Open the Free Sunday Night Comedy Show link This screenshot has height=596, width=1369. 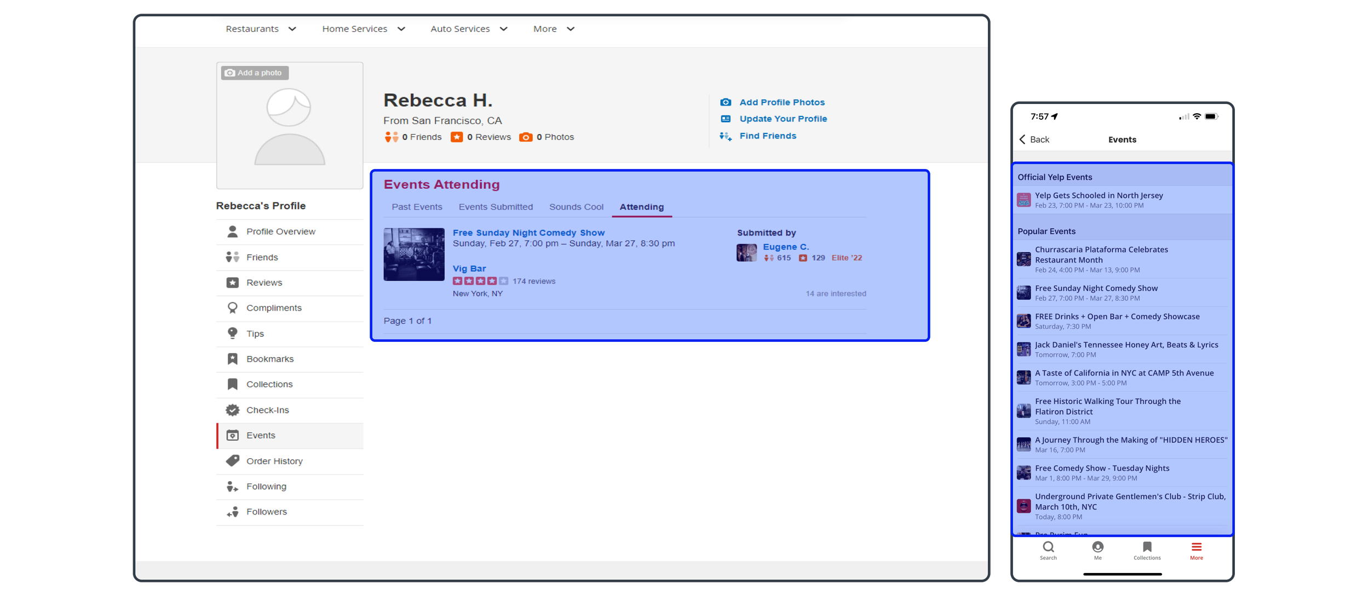(x=528, y=232)
